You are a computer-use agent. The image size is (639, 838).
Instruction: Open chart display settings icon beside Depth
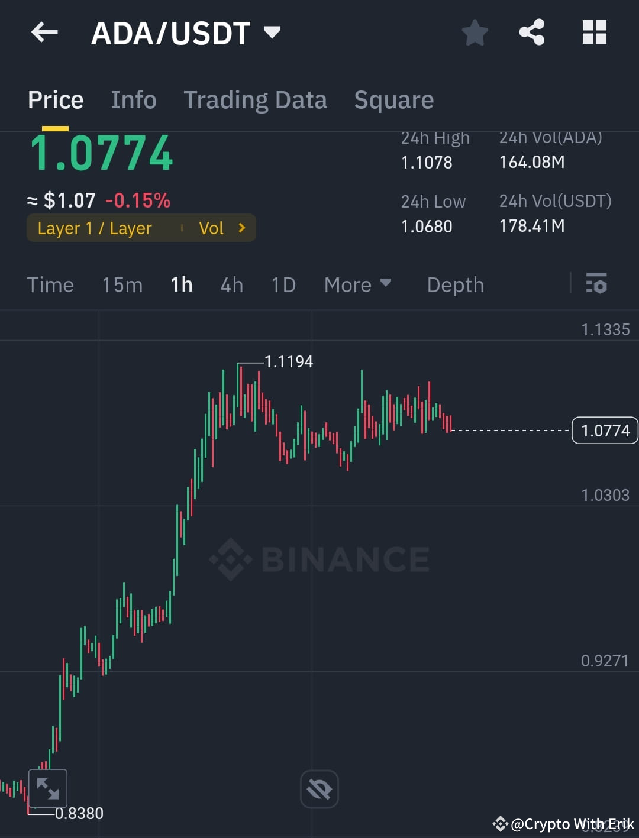click(596, 284)
